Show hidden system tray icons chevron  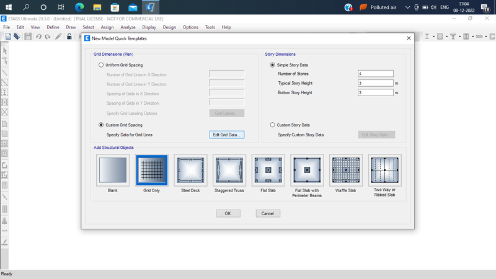click(407, 7)
